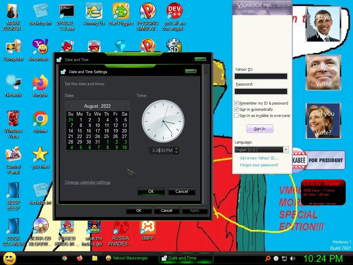Open the MARK ZUCKER desktop icon
The width and height of the screenshot is (353, 265).
(x=13, y=17)
